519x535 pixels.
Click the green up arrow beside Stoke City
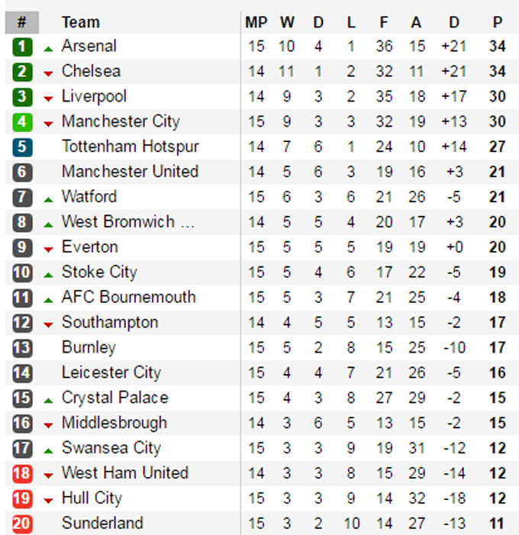(48, 275)
